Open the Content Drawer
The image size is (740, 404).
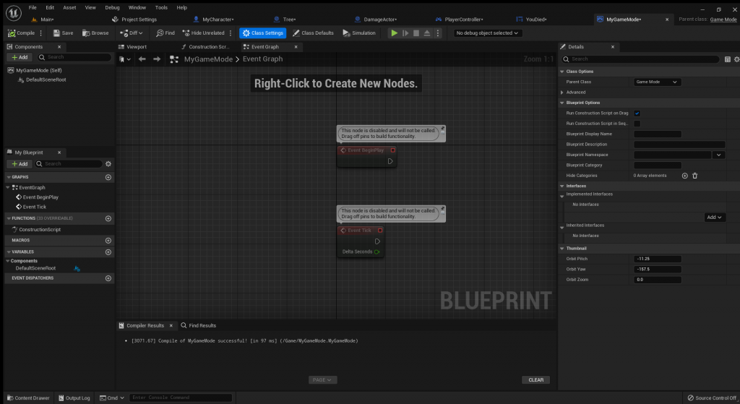(28, 398)
